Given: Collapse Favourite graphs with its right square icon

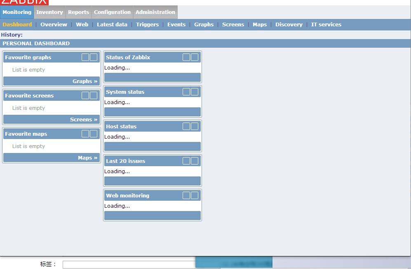Looking at the screenshot, I should pos(94,57).
